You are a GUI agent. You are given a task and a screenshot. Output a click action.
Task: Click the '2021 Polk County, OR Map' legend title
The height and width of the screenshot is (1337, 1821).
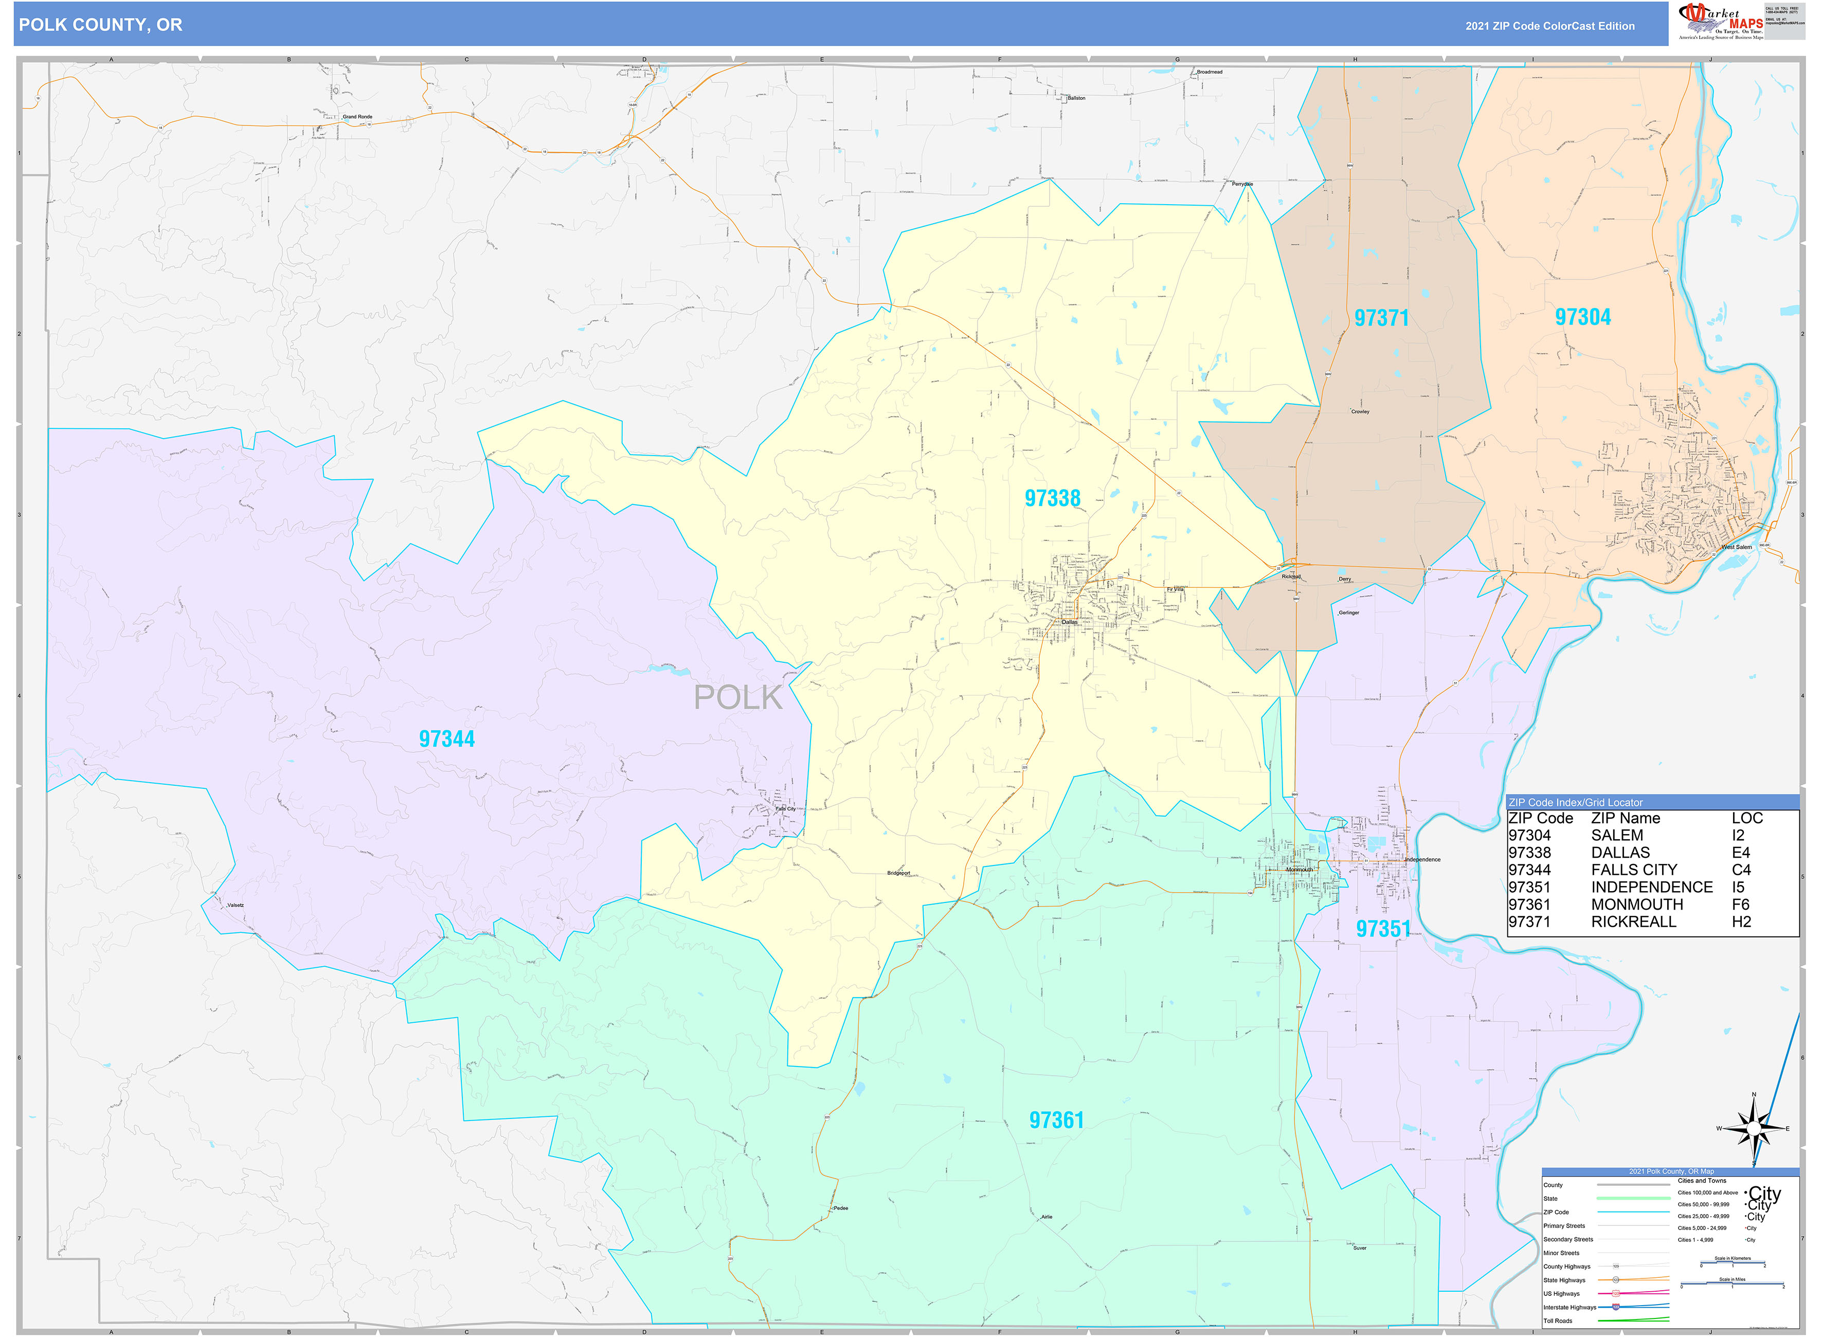point(1671,1172)
